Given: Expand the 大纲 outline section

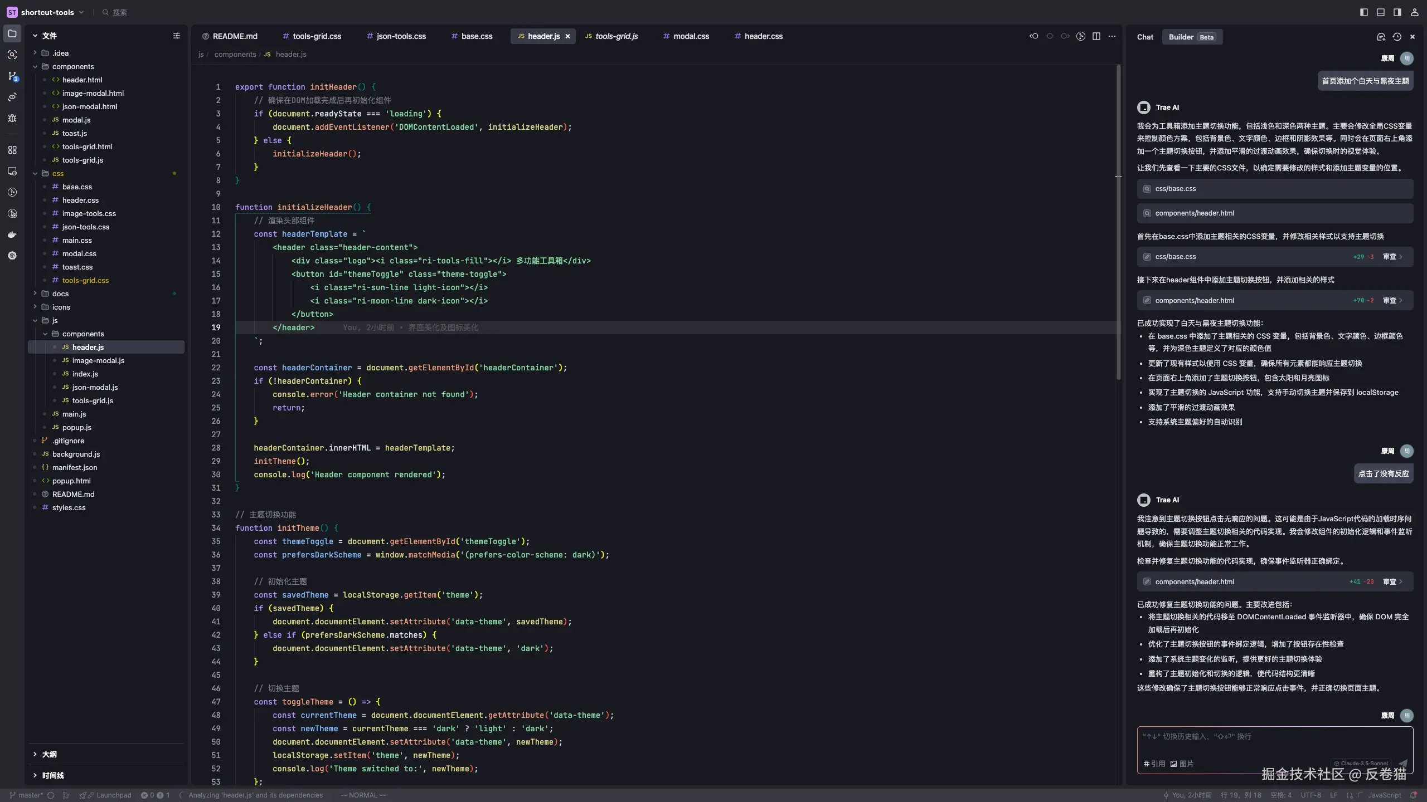Looking at the screenshot, I should point(49,754).
